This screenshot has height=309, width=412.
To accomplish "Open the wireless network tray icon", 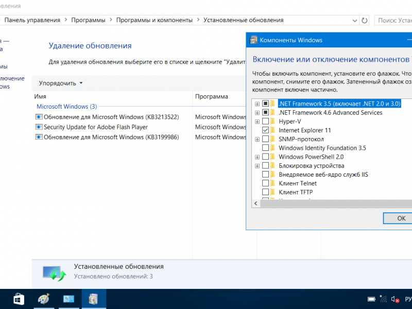I will coord(383,299).
